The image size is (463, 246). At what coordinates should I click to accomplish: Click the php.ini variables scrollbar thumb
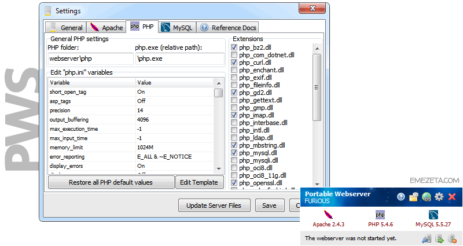(x=219, y=93)
